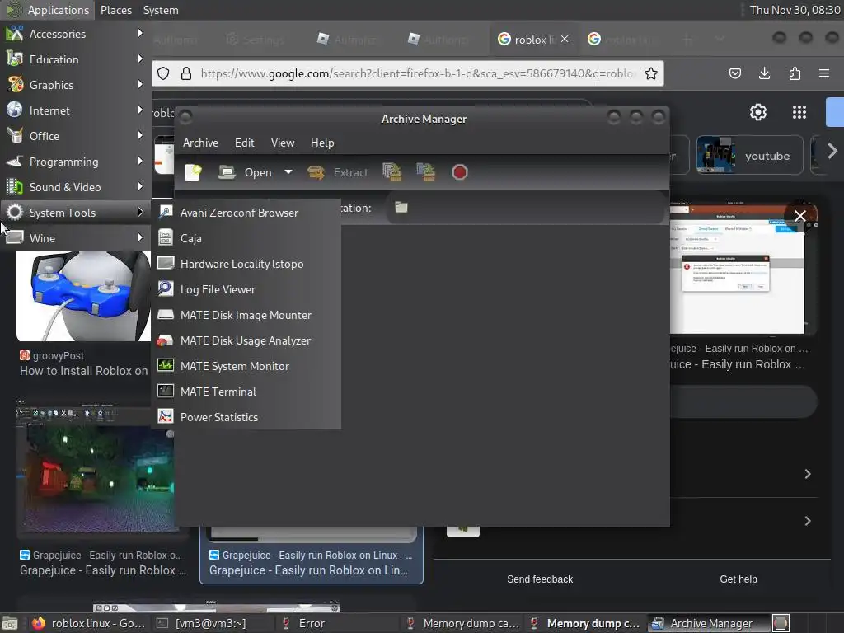Viewport: 844px width, 633px height.
Task: Expand the Programming submenu
Action: (x=75, y=162)
